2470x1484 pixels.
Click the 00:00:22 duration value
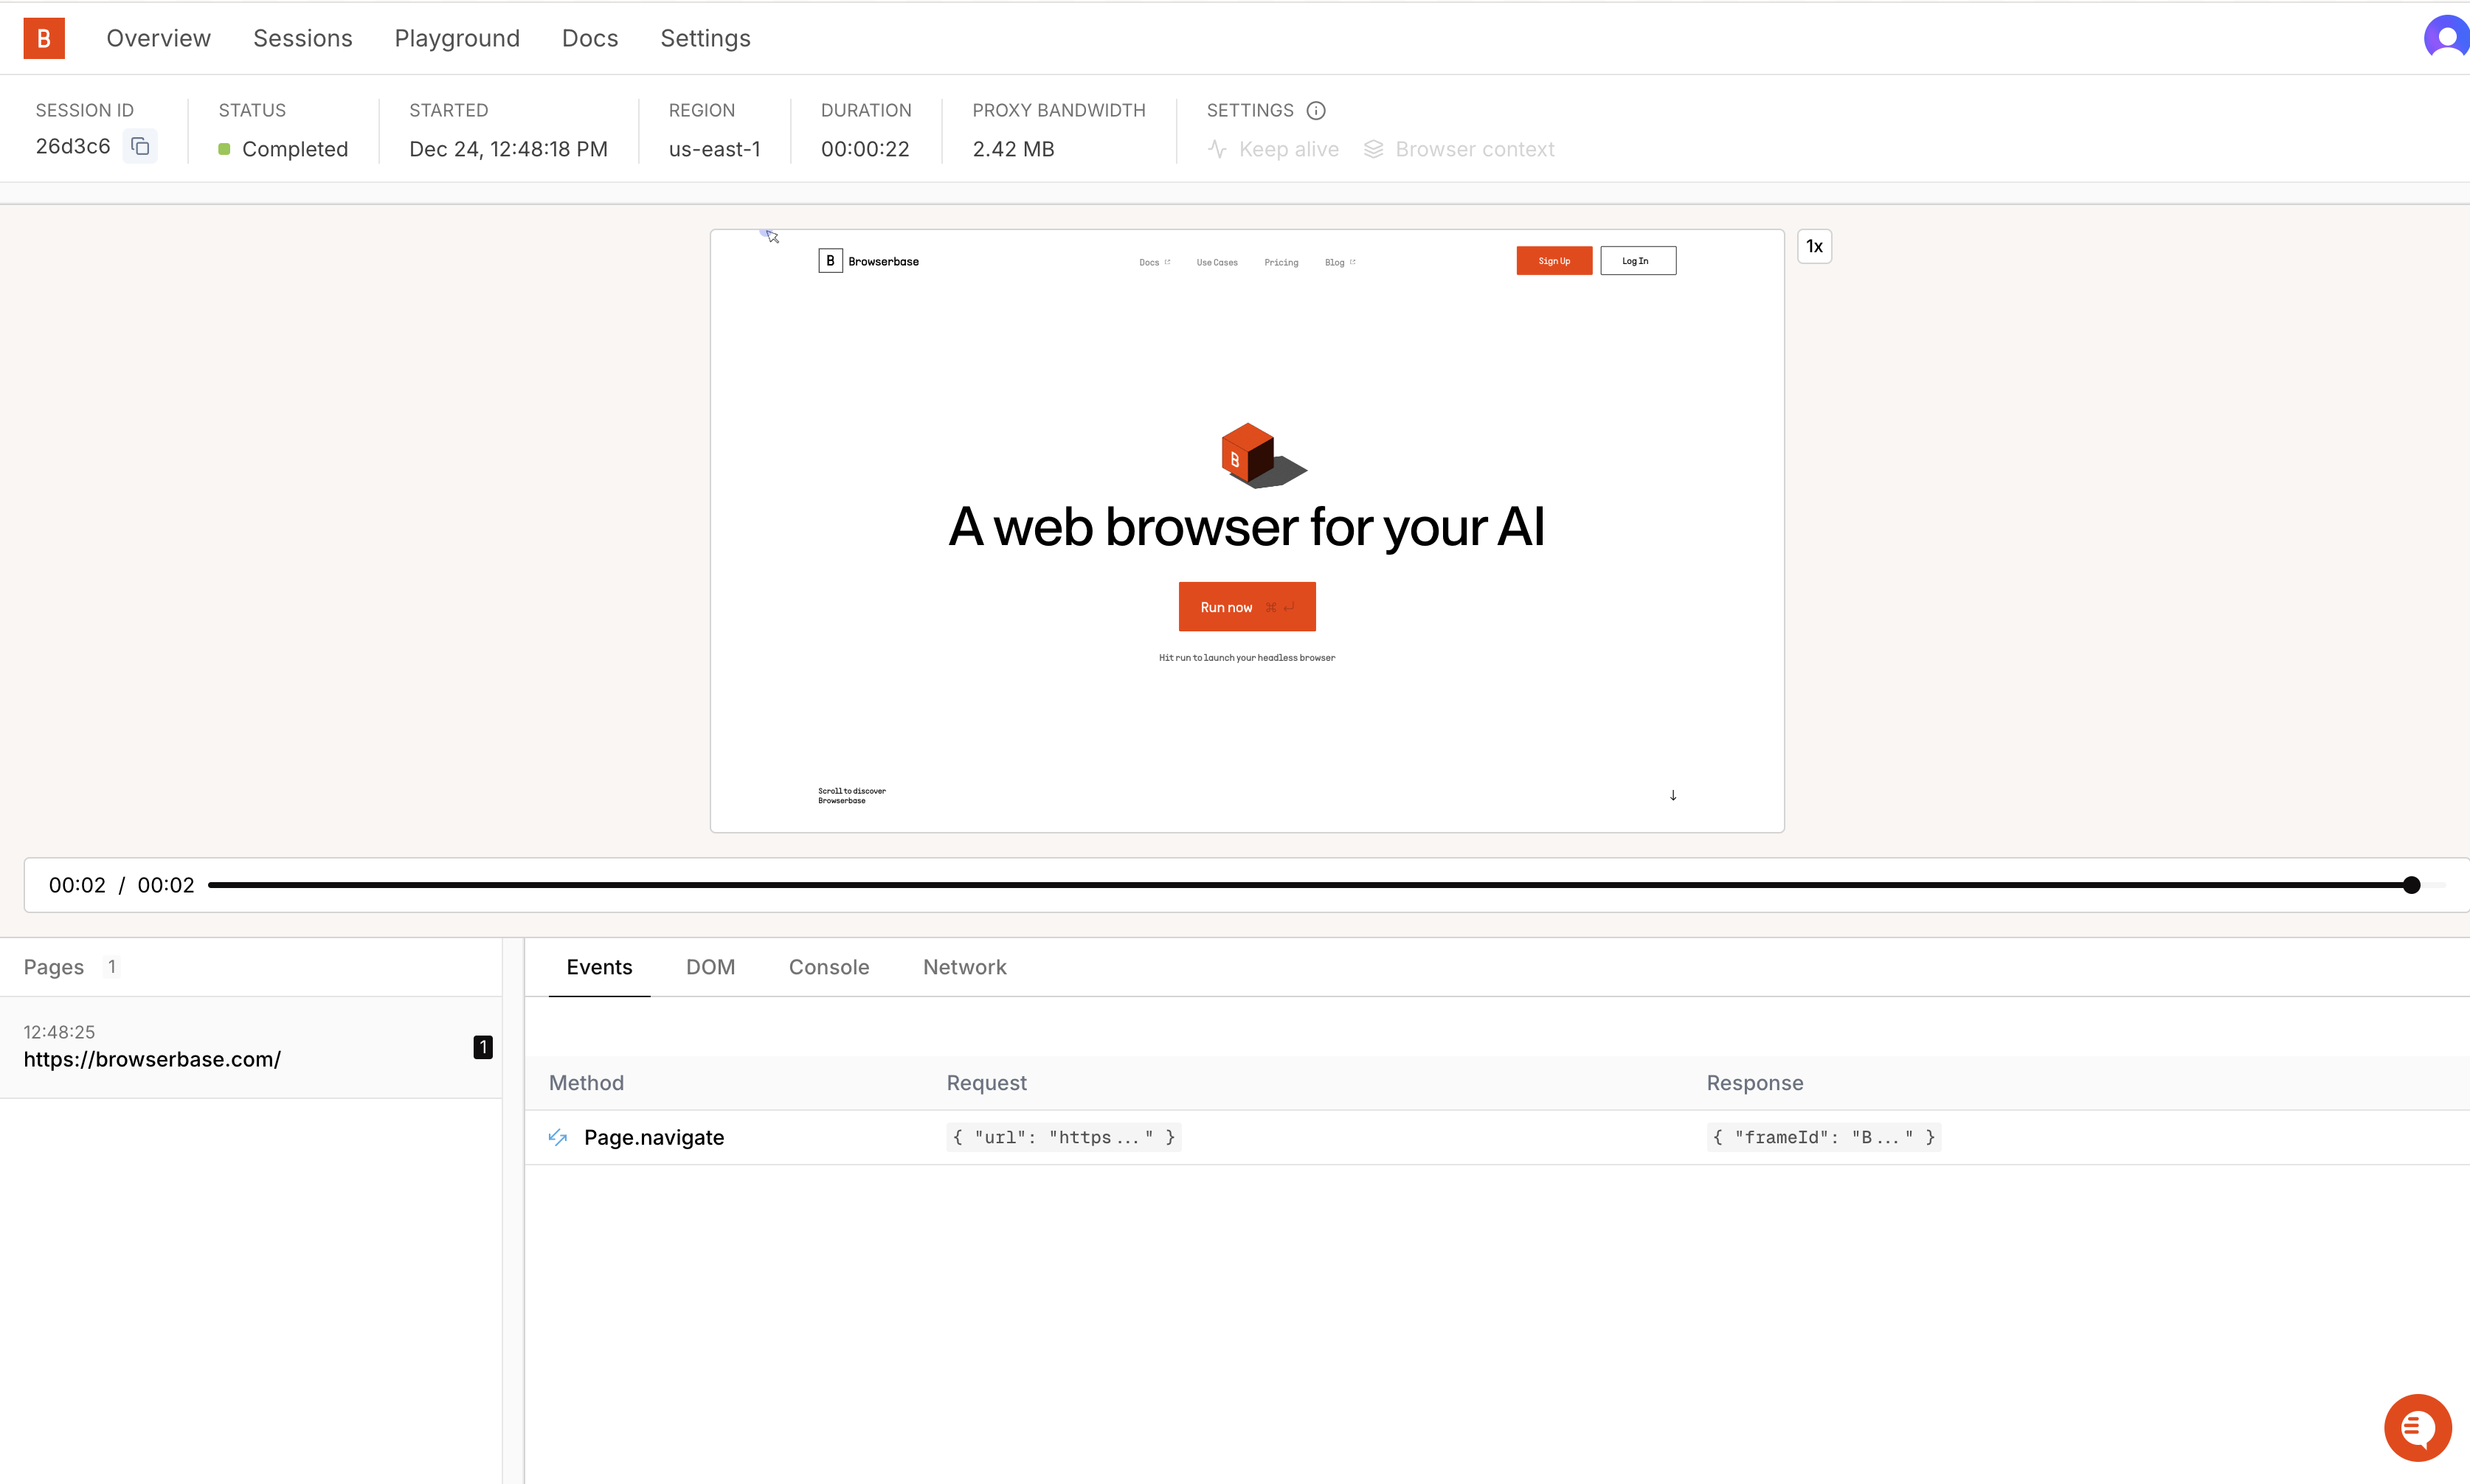(x=865, y=149)
